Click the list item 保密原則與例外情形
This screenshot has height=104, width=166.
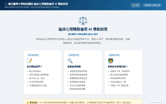click(78, 71)
